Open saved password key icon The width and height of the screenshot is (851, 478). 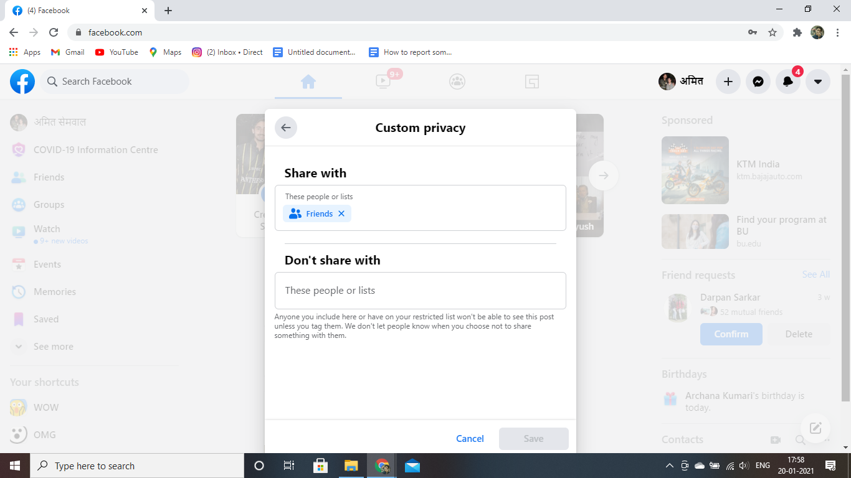(753, 32)
